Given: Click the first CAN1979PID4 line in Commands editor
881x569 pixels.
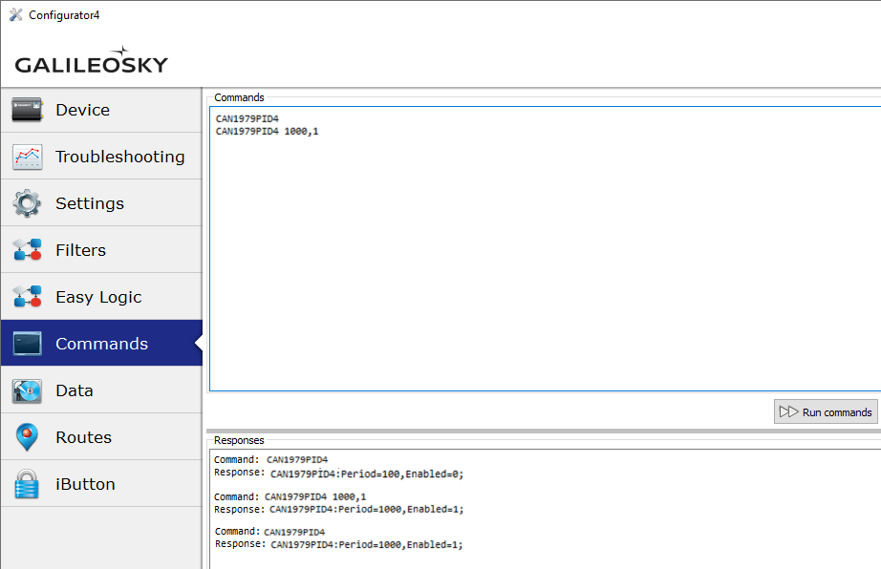Looking at the screenshot, I should click(247, 118).
